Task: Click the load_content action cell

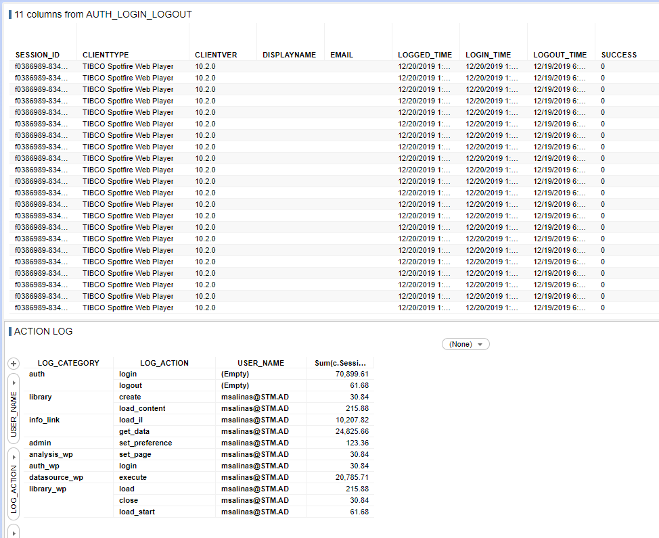Action: tap(142, 409)
